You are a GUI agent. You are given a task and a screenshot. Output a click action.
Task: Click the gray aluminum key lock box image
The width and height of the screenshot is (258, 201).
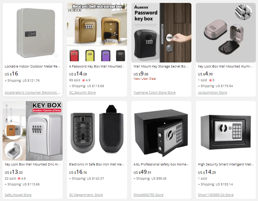[226, 33]
